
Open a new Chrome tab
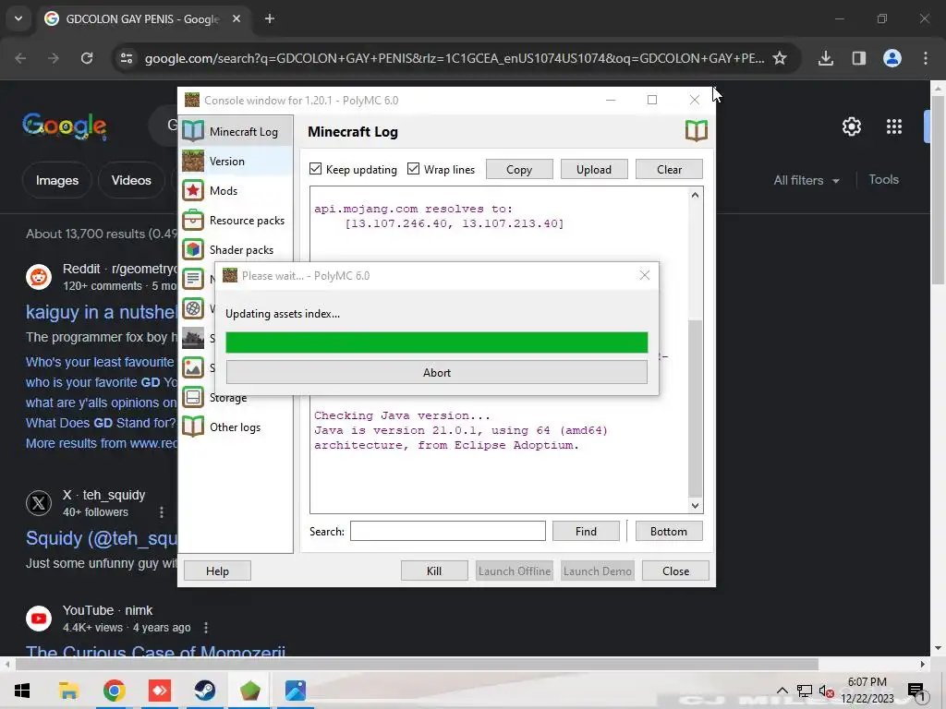tap(270, 18)
